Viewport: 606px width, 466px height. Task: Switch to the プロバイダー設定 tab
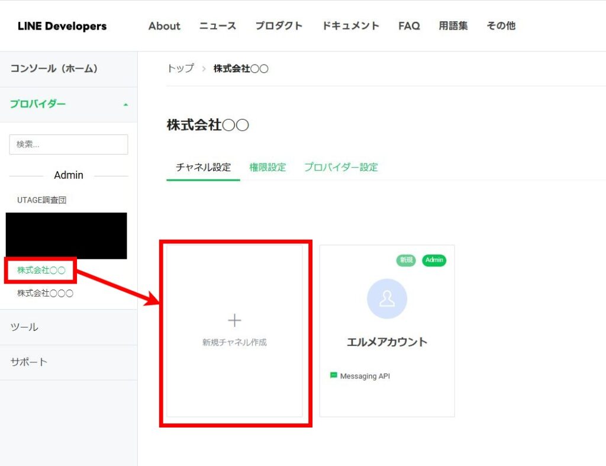341,168
